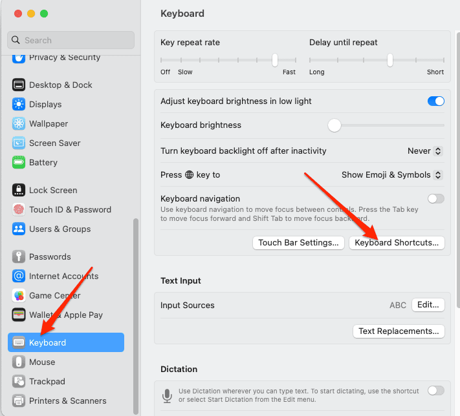460x416 pixels.
Task: Click the Keyboard brightness slider track
Action: (388, 125)
